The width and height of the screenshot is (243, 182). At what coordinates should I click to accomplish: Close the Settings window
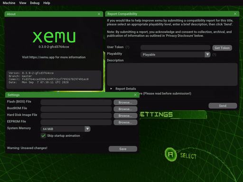(x=135, y=95)
